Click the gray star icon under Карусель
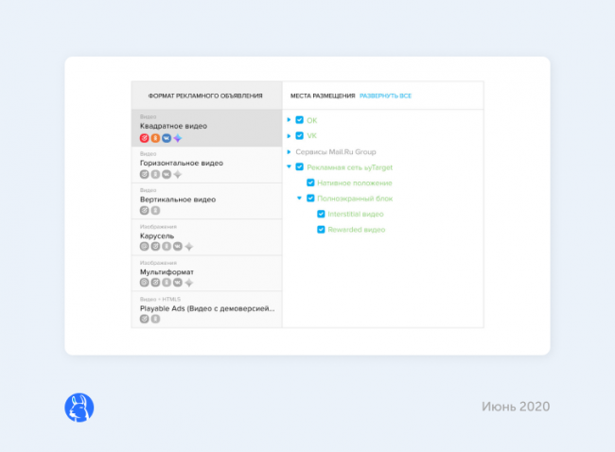 tap(188, 246)
